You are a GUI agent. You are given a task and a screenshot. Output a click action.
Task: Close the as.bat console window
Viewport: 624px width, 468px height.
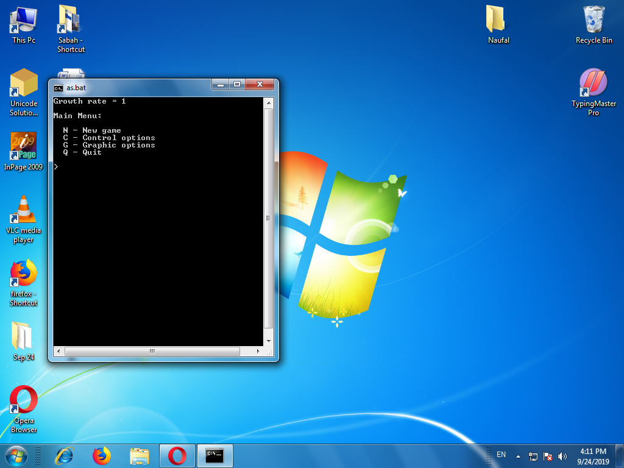tap(260, 84)
